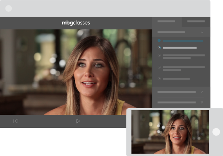The height and width of the screenshot is (156, 223).
Task: Open the blue highlighted lesson title
Action: pos(183,41)
